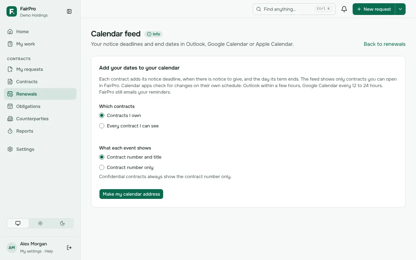Open Settings in sidebar
Viewport: 416px width, 260px height.
tap(40, 149)
